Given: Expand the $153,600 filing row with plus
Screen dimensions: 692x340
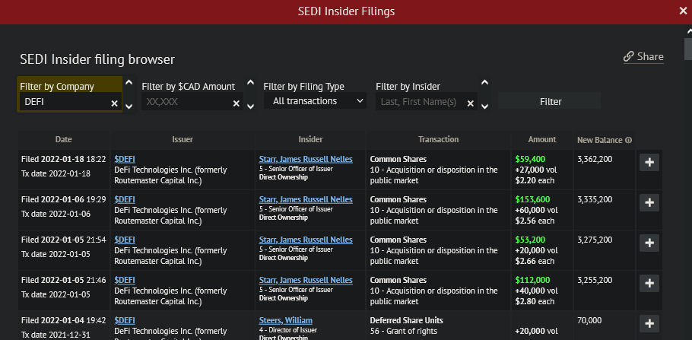Looking at the screenshot, I should tap(649, 202).
